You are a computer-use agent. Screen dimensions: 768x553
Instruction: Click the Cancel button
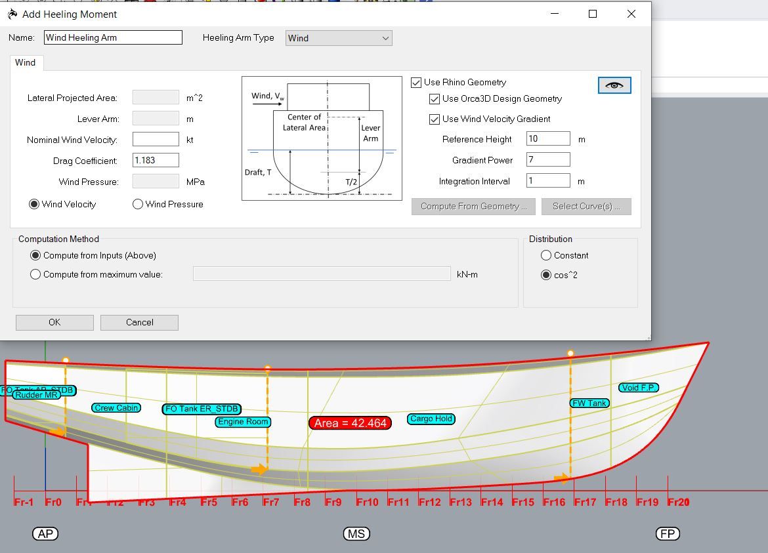(x=140, y=323)
